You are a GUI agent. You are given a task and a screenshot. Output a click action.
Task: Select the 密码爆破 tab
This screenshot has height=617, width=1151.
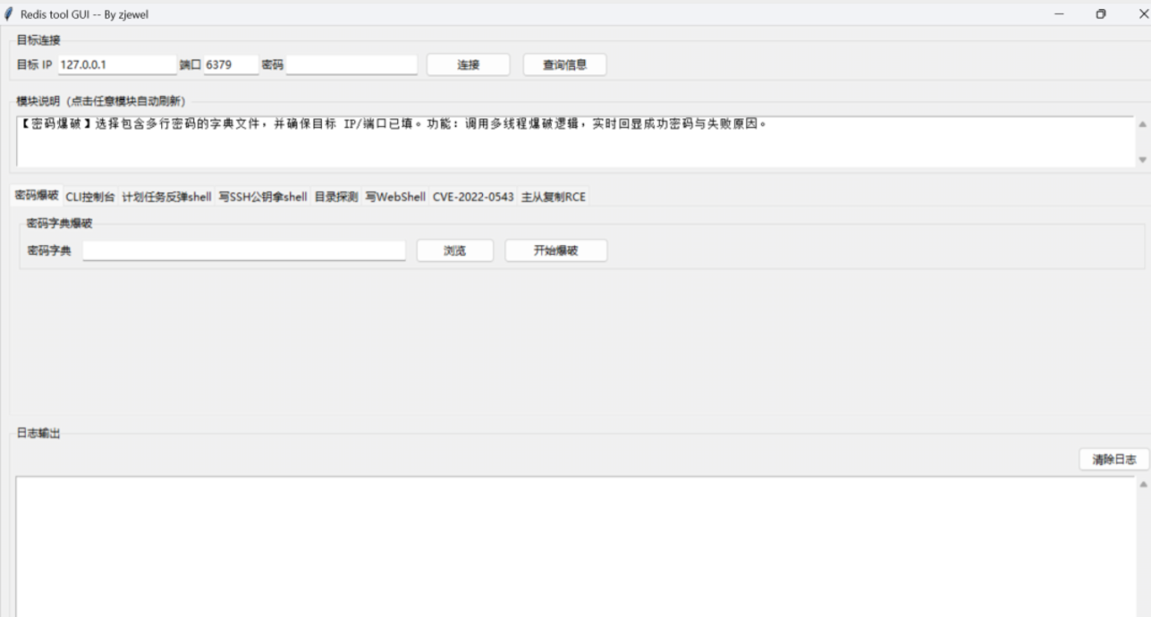37,196
